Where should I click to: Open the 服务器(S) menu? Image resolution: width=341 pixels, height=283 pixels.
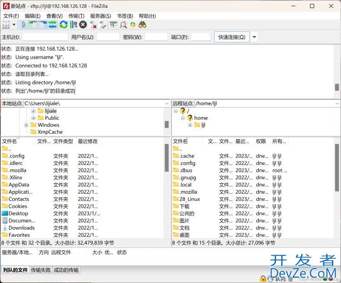point(100,16)
